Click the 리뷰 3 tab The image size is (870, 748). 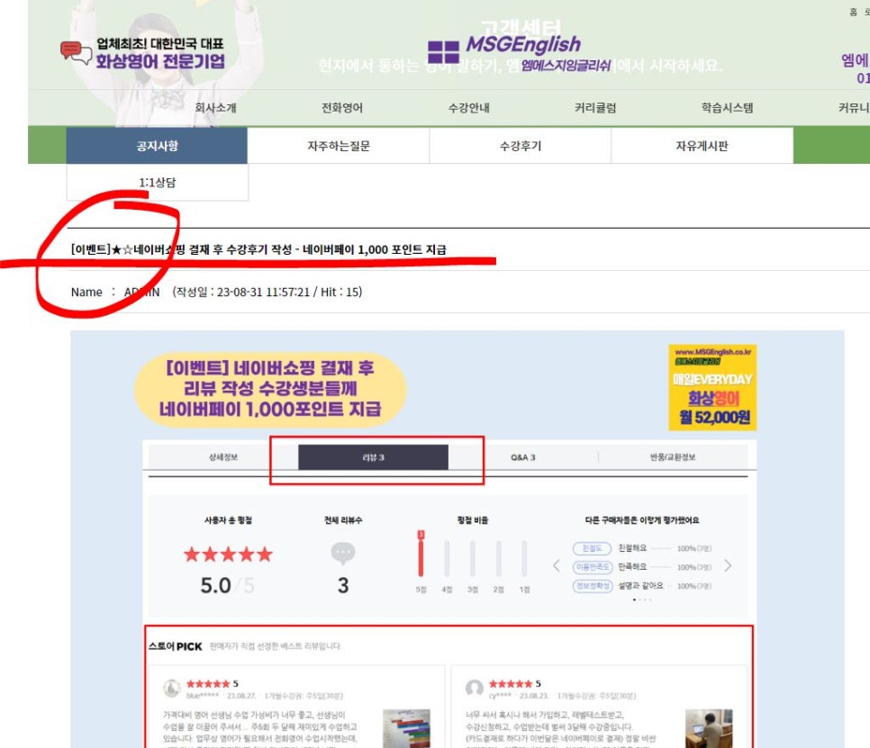point(374,457)
